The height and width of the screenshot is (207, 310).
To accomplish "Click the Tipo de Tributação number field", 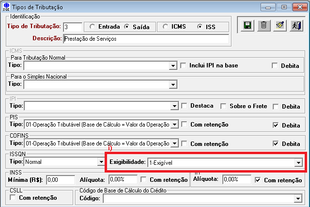I will 72,27.
